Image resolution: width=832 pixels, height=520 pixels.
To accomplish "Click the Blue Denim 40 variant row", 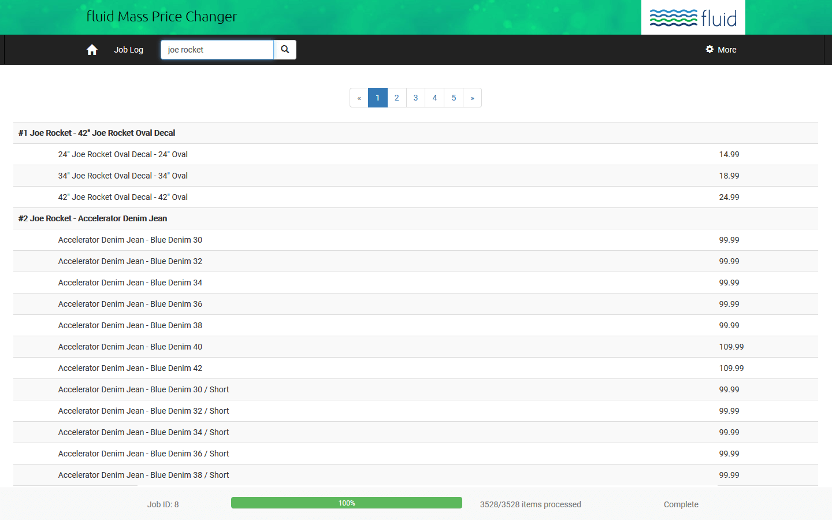I will tap(130, 347).
